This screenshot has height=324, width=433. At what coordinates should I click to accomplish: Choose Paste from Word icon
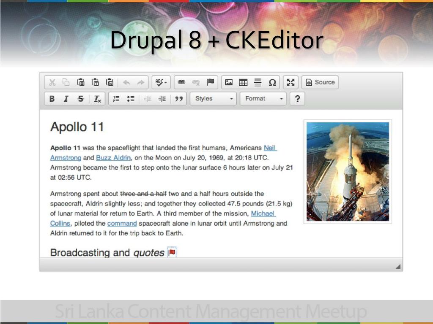coord(110,82)
